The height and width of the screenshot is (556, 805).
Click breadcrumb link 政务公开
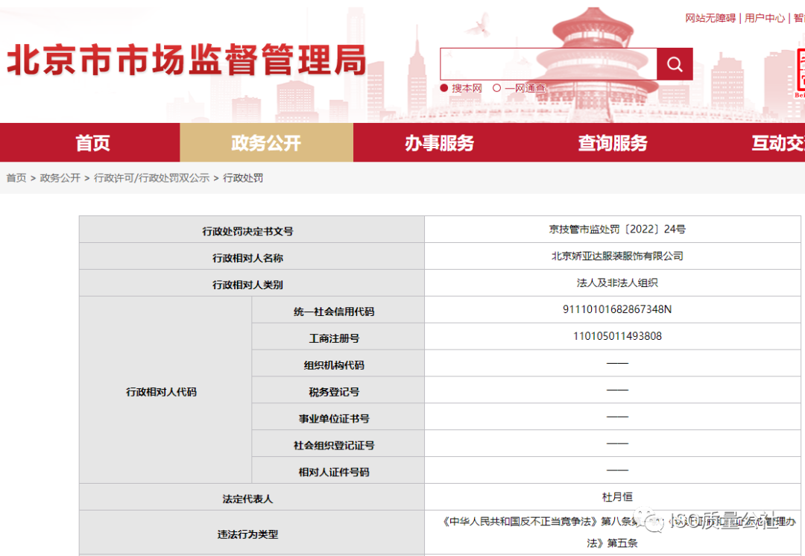[60, 177]
